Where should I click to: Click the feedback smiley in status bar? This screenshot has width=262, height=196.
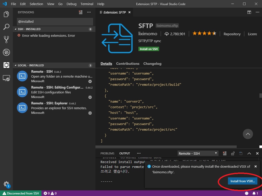[x=247, y=193]
